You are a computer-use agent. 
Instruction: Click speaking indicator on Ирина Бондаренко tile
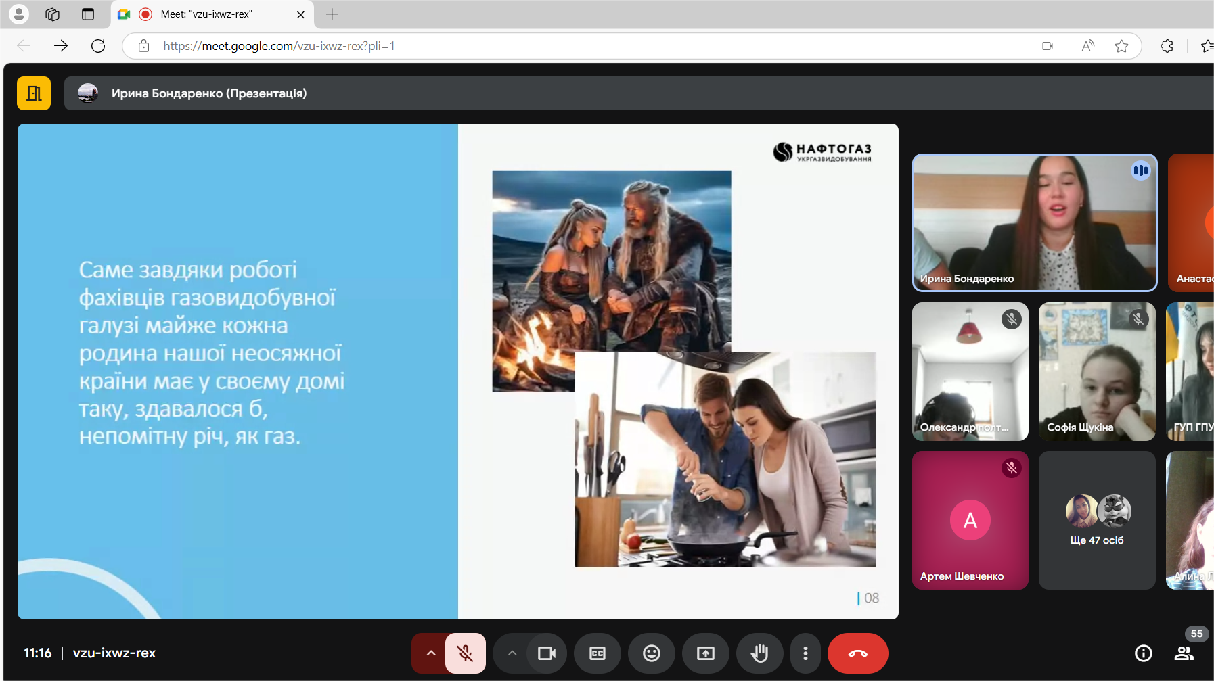tap(1141, 170)
